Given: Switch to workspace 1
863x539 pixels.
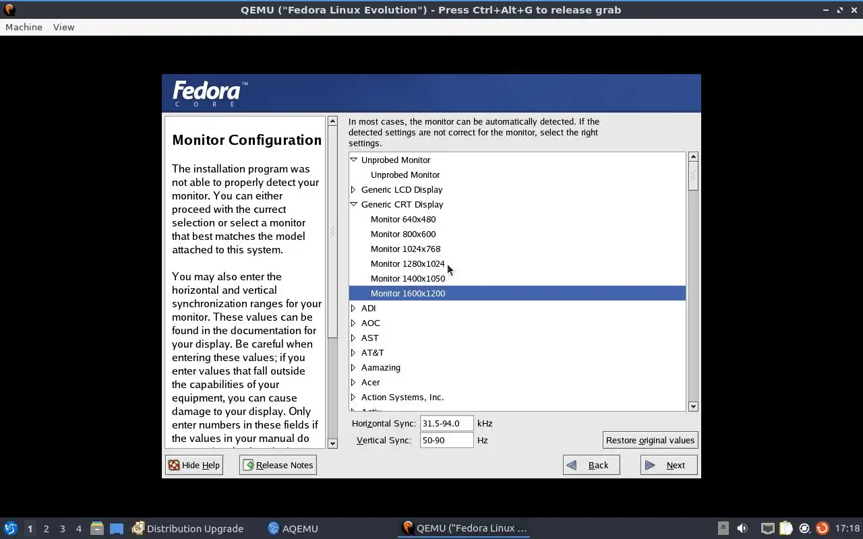Looking at the screenshot, I should coord(30,529).
